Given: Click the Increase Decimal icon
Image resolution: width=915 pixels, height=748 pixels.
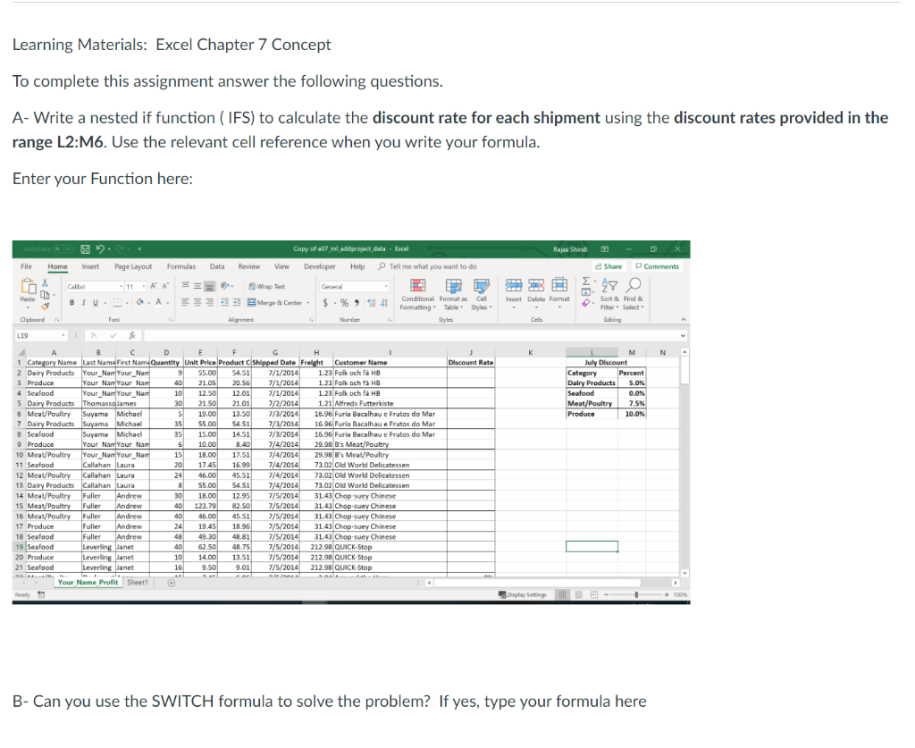Looking at the screenshot, I should point(371,303).
